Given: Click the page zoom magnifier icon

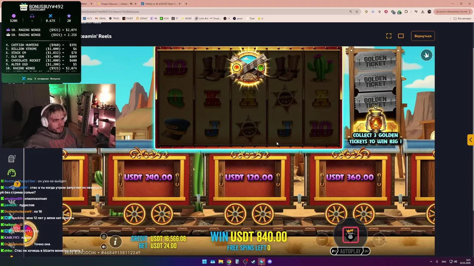Looking at the screenshot, I should coord(351,11).
